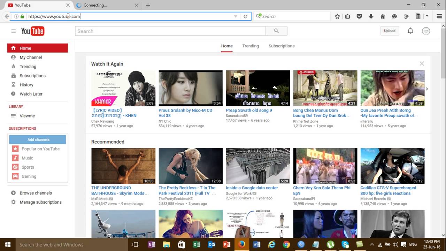This screenshot has height=251, width=446.
Task: Open Windows Start menu
Action: pos(8,244)
